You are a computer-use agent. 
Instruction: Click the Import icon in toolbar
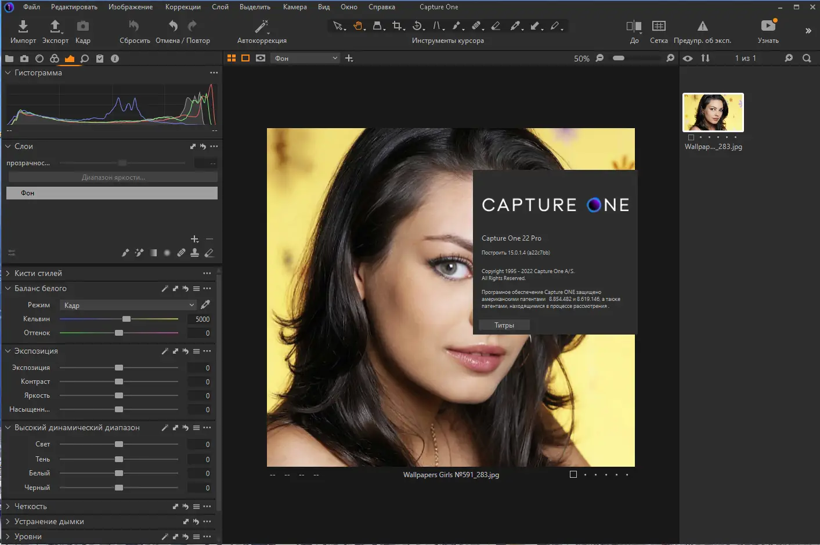(23, 26)
